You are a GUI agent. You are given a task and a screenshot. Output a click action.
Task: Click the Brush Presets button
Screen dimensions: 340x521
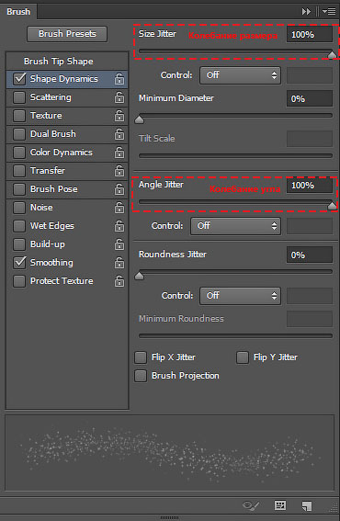[x=67, y=34]
